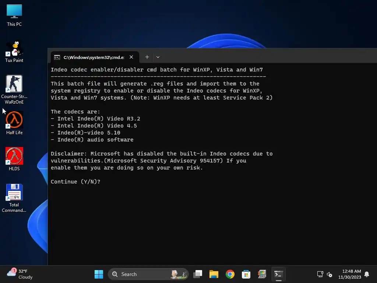Open Task View from taskbar
Image resolution: width=377 pixels, height=283 pixels.
198,274
